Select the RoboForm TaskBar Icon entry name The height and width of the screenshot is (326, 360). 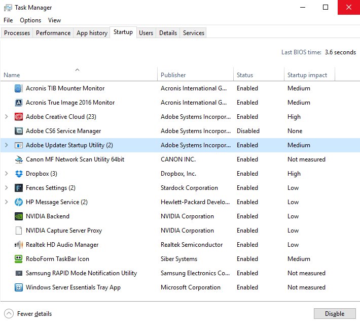pyautogui.click(x=57, y=259)
